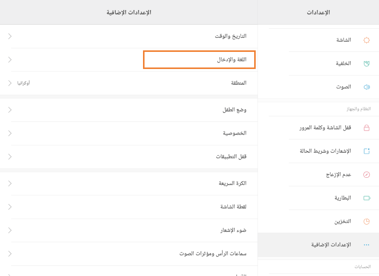Open التاريخ والوقت settings
379x276 pixels.
[129, 36]
